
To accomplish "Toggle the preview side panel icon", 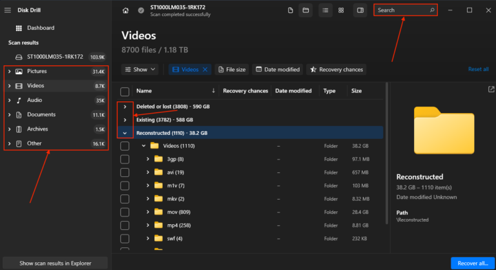I will click(360, 10).
